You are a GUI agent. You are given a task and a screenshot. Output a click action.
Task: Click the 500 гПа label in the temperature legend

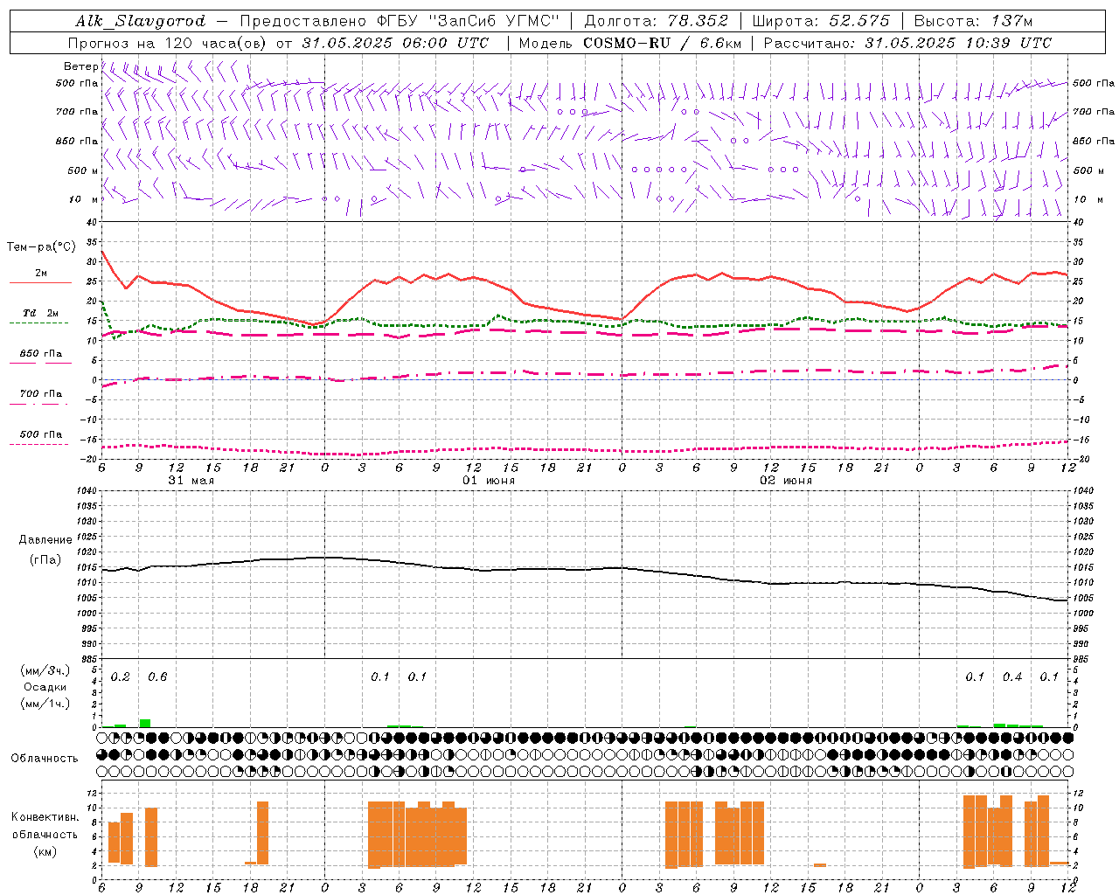(41, 434)
